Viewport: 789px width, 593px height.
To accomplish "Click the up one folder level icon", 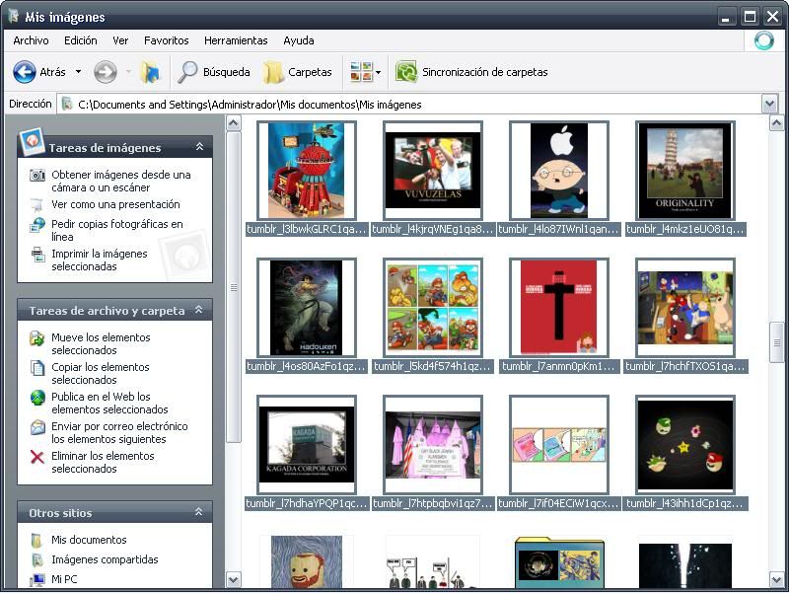I will pos(150,72).
